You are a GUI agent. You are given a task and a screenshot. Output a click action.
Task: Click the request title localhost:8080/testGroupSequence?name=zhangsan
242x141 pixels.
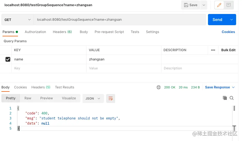tap(48, 5)
